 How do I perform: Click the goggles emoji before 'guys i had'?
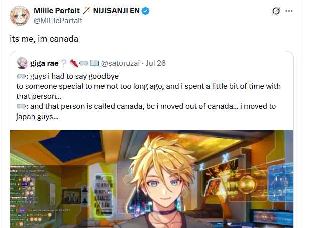tap(21, 76)
